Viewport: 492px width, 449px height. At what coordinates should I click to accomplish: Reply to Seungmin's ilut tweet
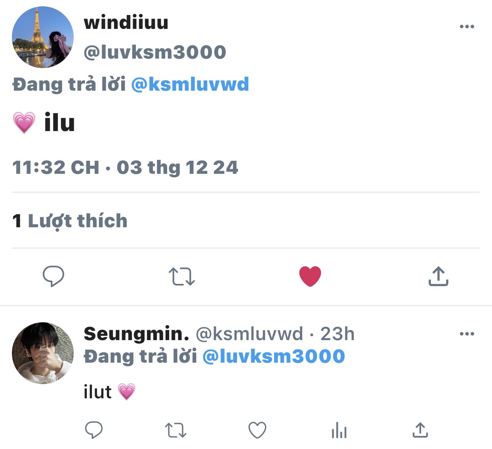point(94,430)
